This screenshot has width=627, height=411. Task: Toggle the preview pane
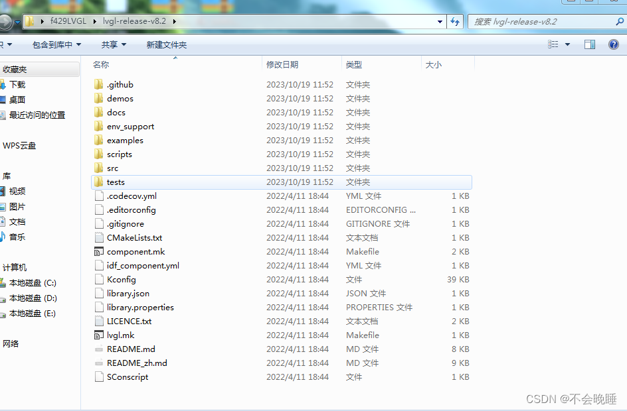click(x=589, y=44)
